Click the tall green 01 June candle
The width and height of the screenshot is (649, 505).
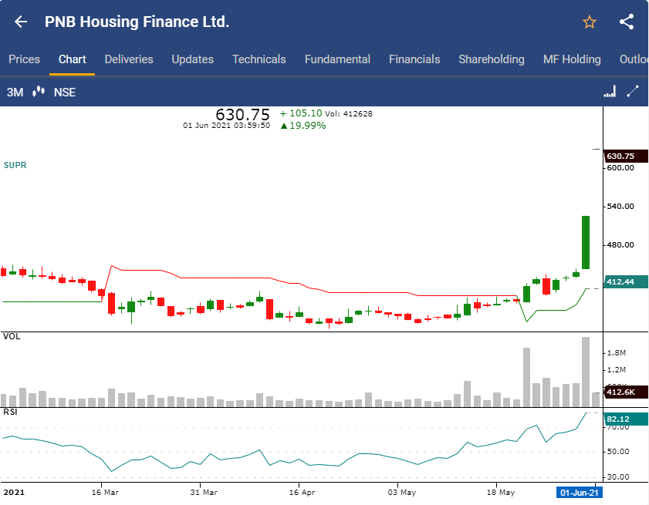[586, 242]
